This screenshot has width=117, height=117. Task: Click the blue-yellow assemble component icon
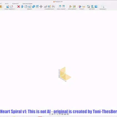(x=49, y=7)
